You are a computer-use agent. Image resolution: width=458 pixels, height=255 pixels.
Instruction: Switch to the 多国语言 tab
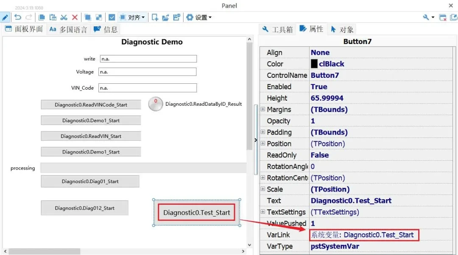pos(68,30)
